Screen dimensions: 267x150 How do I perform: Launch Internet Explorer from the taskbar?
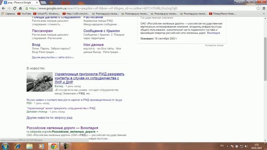coord(18,146)
